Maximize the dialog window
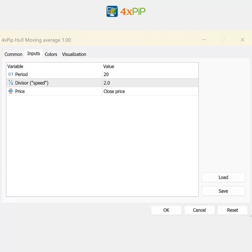 pos(223,40)
